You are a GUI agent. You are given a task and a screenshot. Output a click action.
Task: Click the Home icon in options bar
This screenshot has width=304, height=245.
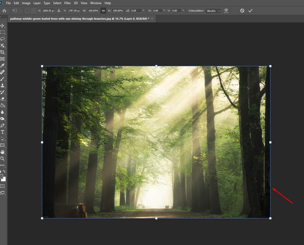pos(4,11)
